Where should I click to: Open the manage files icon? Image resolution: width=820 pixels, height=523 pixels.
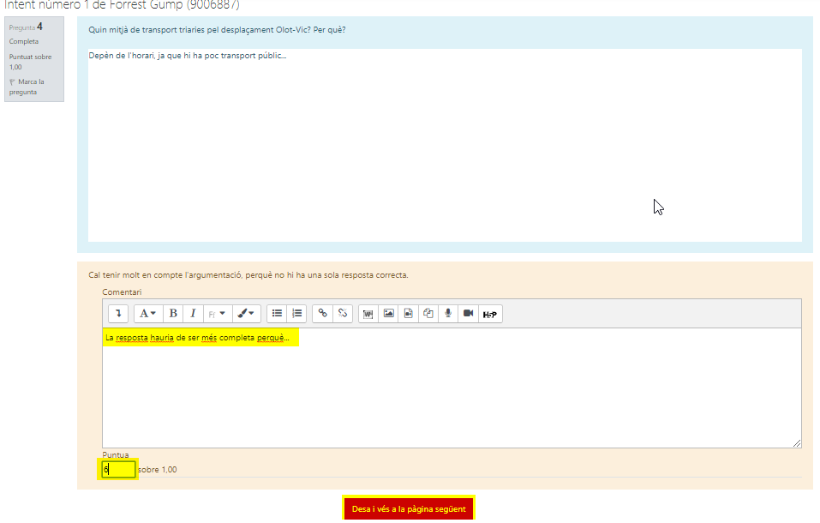pyautogui.click(x=428, y=314)
